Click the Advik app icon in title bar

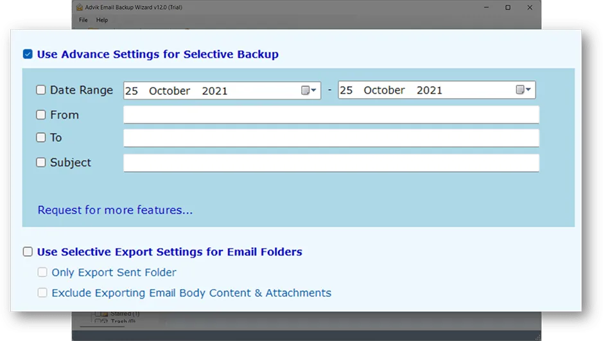tap(79, 8)
